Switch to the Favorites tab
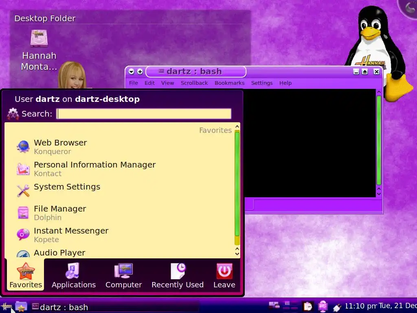 (x=26, y=275)
